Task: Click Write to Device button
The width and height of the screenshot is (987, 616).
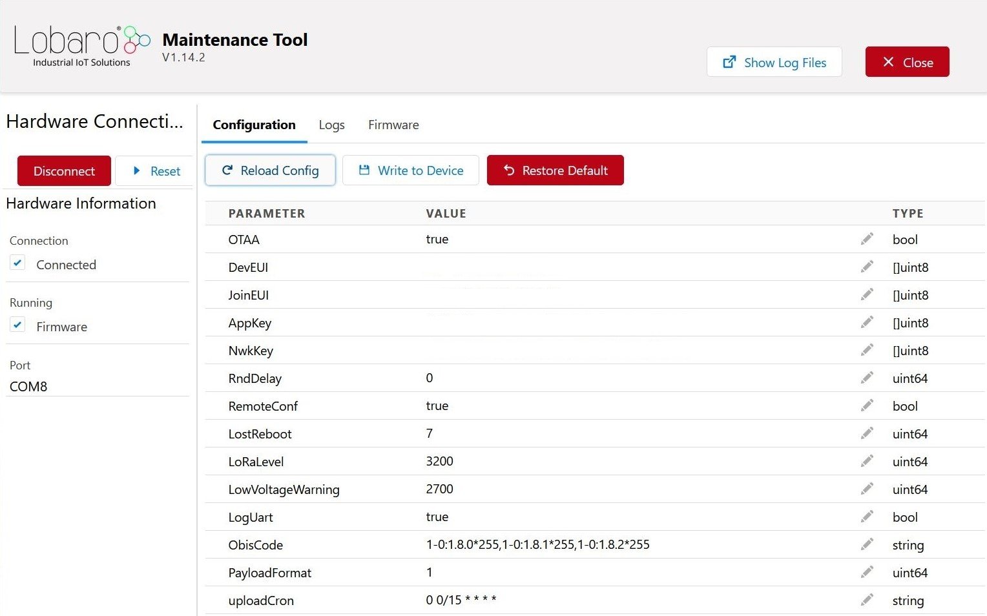Action: pyautogui.click(x=411, y=170)
